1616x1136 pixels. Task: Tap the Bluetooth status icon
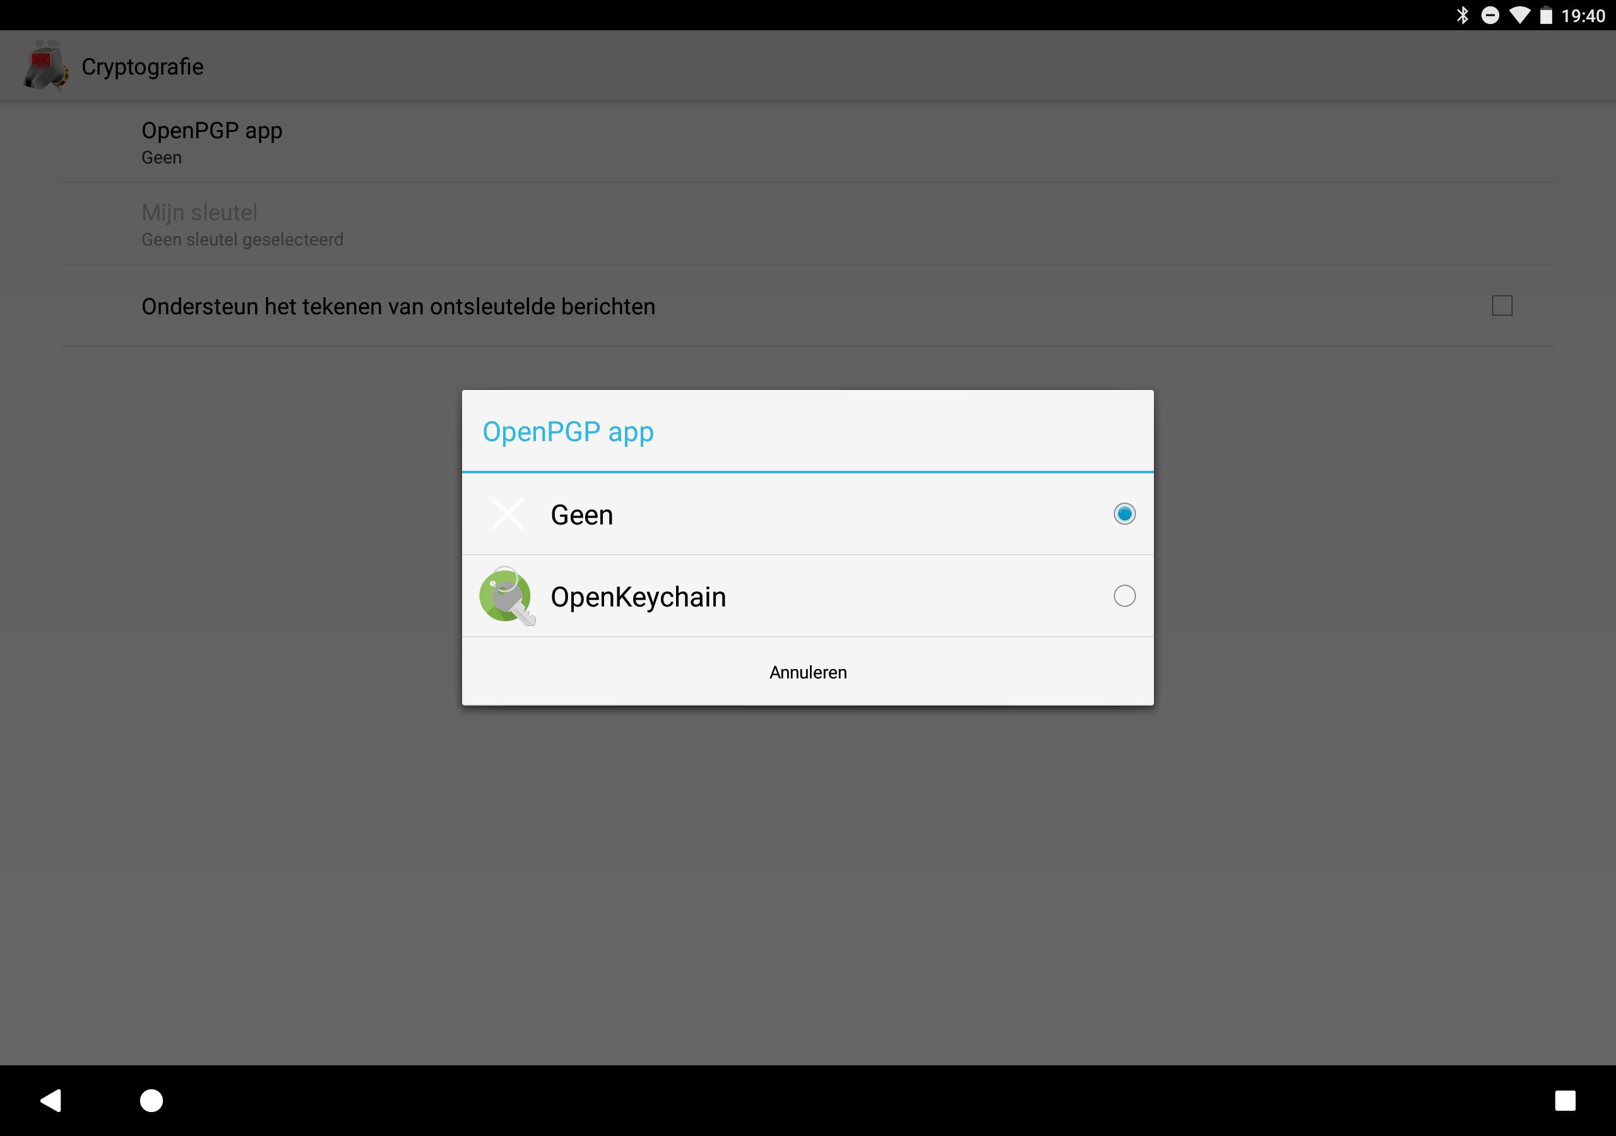pos(1462,15)
